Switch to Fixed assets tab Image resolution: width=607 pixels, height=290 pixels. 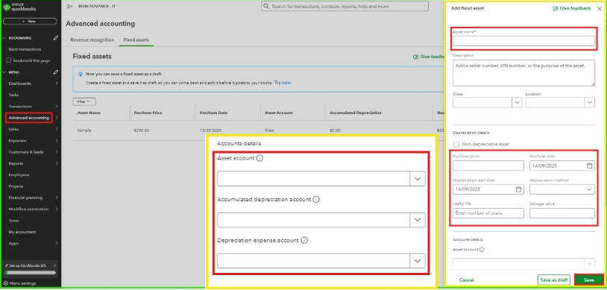click(x=136, y=40)
